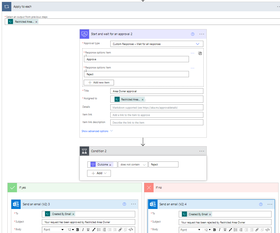This screenshot has height=233, width=280.
Task: Insert numbered list in email 4 body
Action: [241, 230]
